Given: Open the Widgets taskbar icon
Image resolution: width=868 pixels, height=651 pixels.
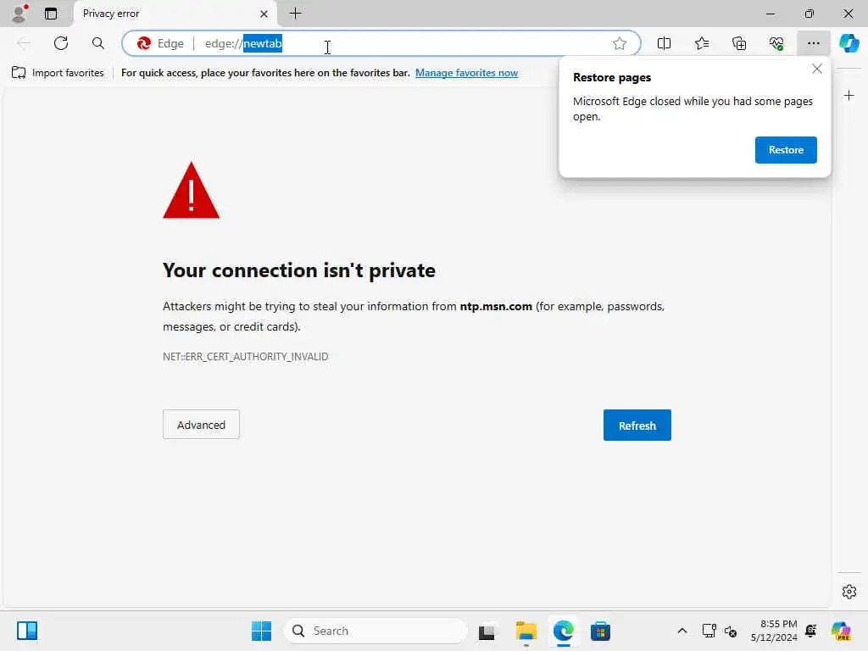Looking at the screenshot, I should pyautogui.click(x=27, y=631).
